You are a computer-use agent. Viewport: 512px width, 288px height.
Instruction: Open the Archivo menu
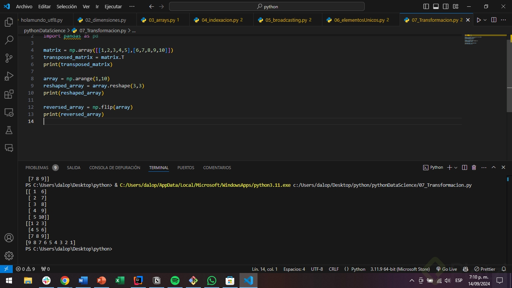pyautogui.click(x=24, y=6)
